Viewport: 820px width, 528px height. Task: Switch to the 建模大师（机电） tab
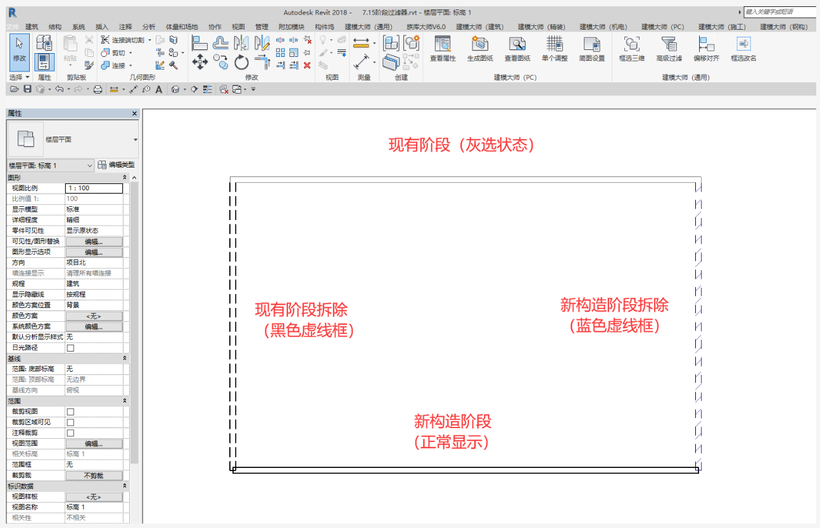603,27
